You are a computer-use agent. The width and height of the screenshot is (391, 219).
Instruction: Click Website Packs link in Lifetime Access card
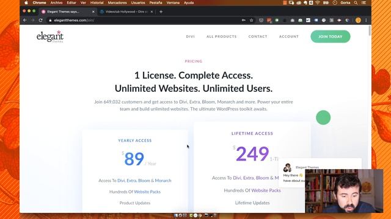coord(266,190)
